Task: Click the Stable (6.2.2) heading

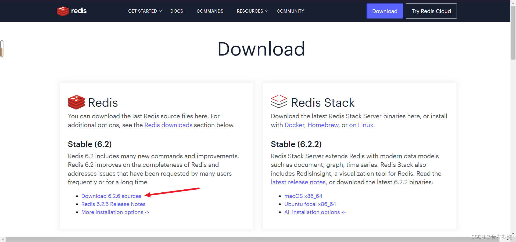Action: pyautogui.click(x=296, y=144)
